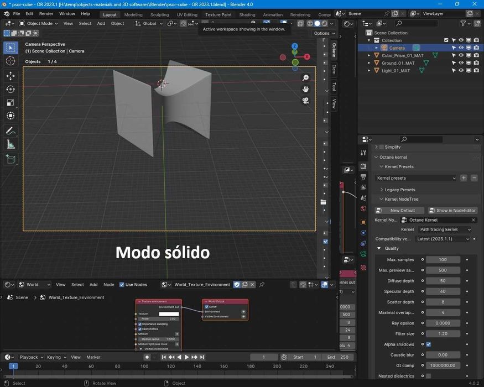Expand the Legacy Presets section
The width and height of the screenshot is (484, 387).
click(399, 190)
